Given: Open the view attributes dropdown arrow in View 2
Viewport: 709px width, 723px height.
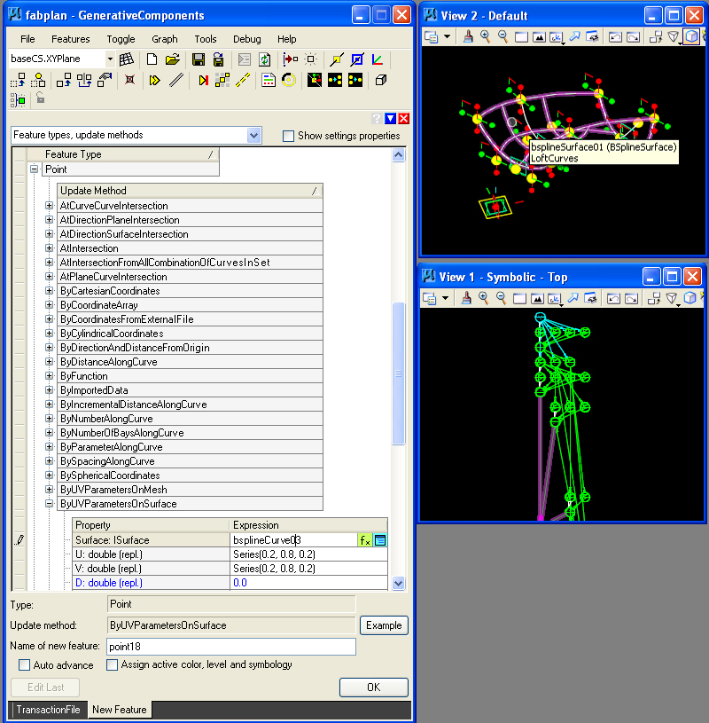Looking at the screenshot, I should tap(447, 36).
